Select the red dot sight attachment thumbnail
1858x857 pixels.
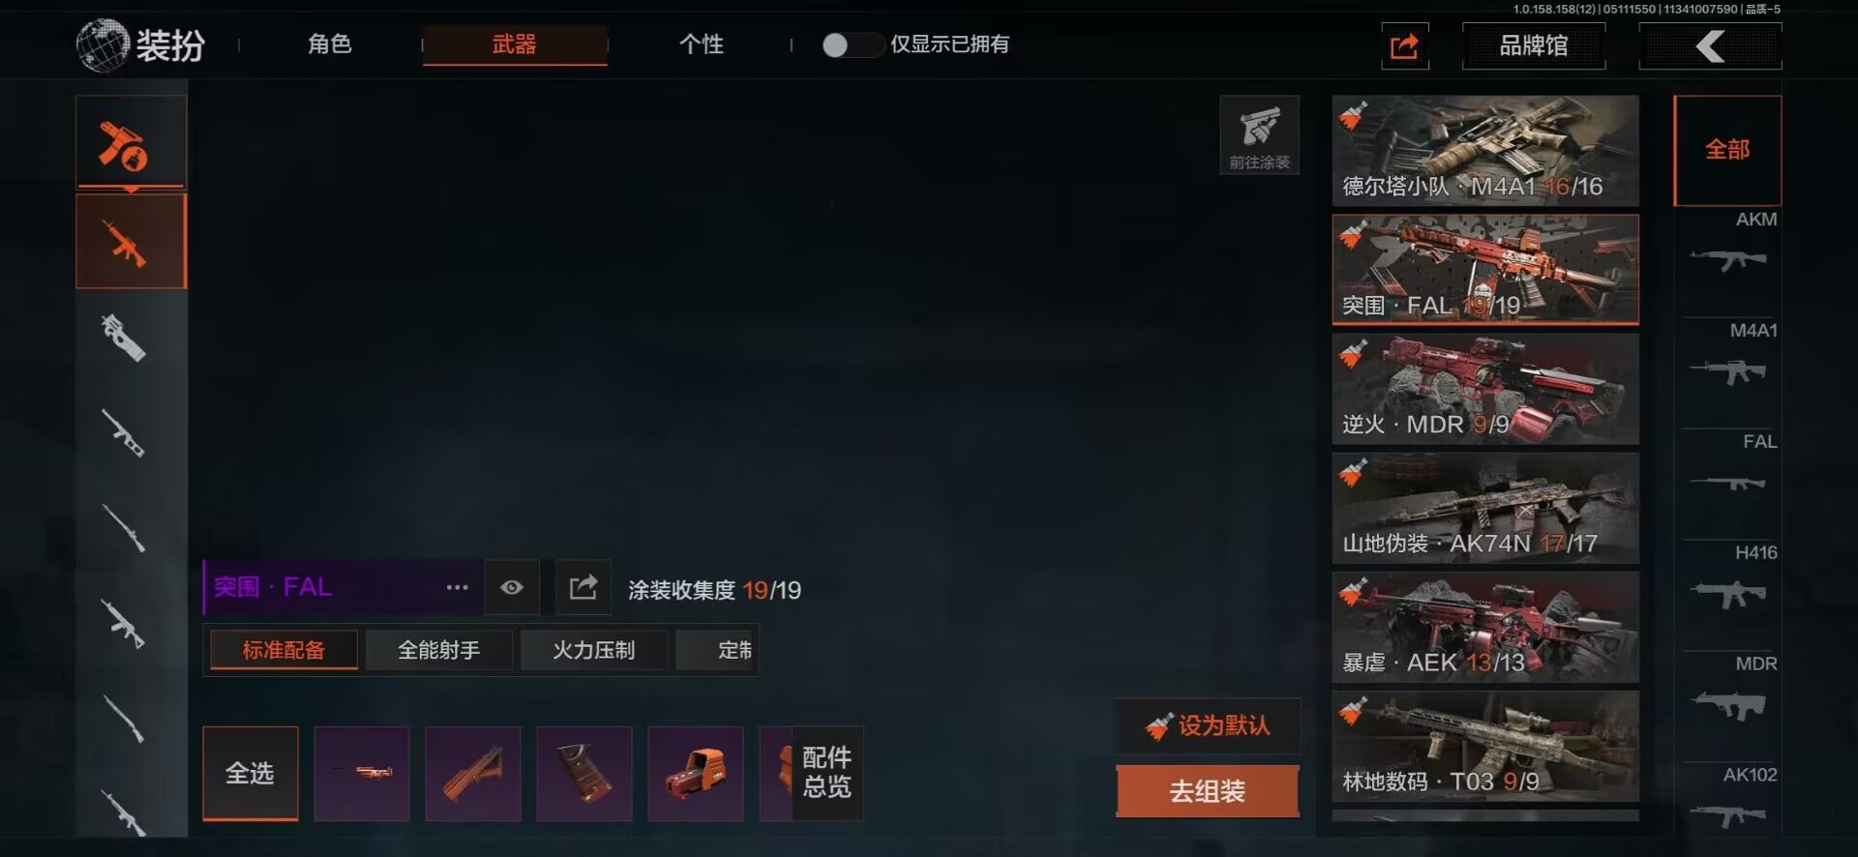696,774
